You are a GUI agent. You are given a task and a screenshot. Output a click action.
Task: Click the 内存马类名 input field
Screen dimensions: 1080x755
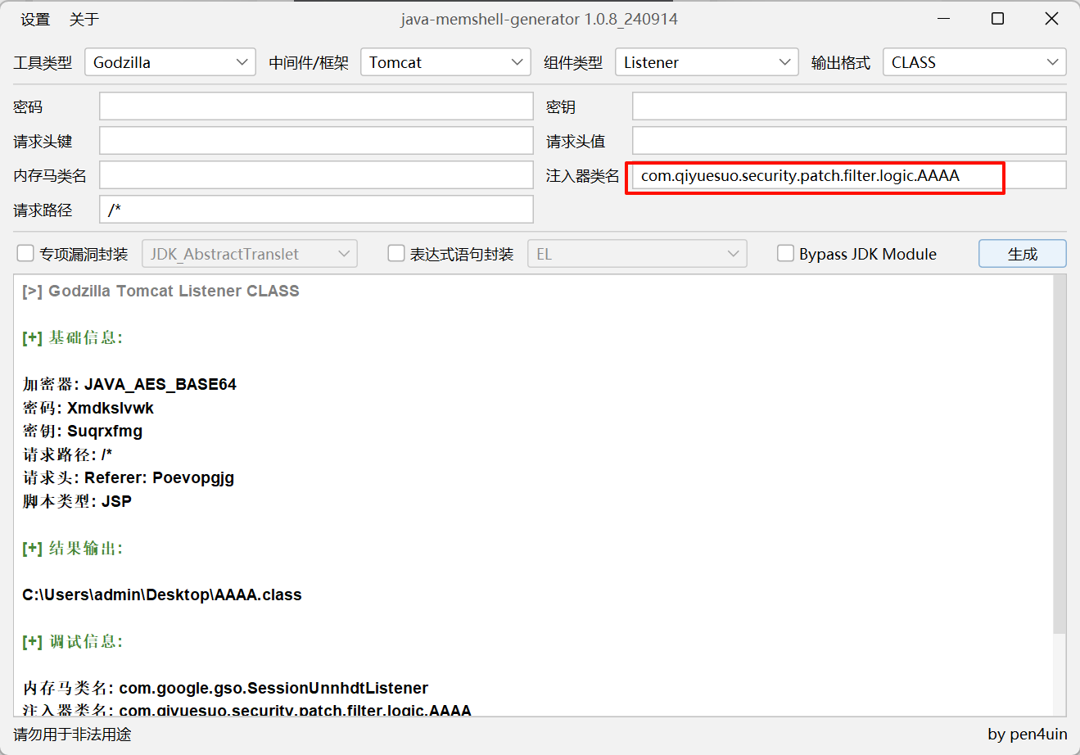tap(315, 174)
